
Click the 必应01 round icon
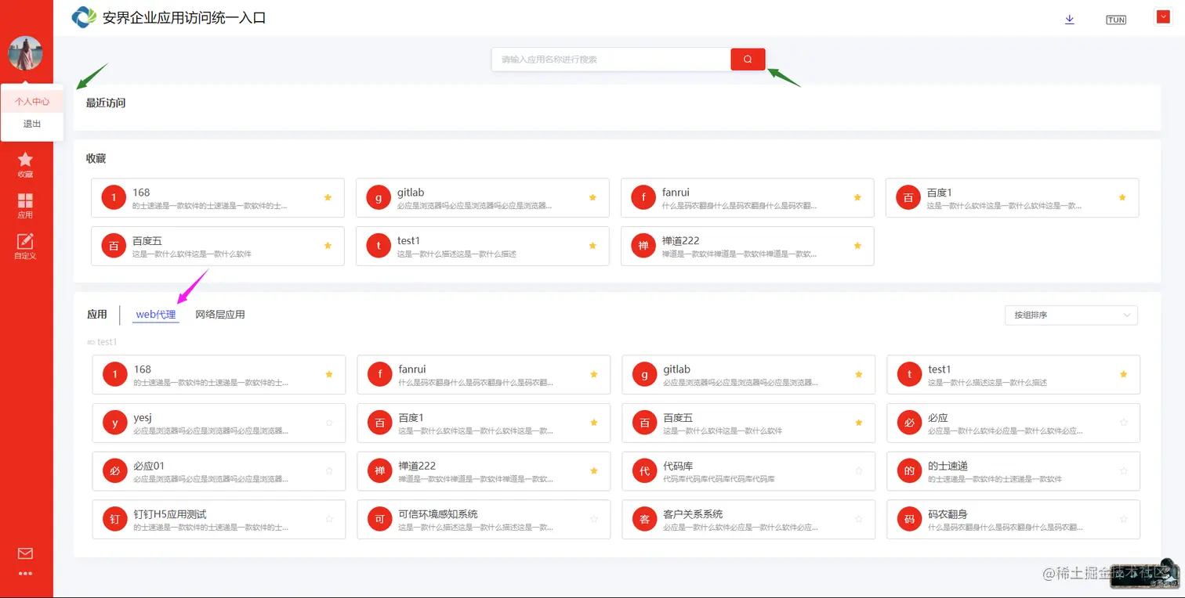tap(115, 471)
